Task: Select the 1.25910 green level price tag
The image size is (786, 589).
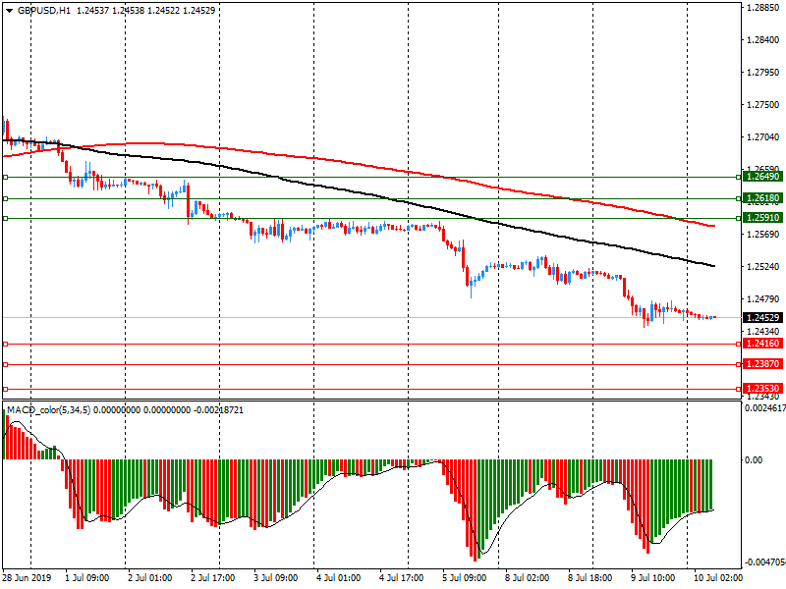Action: [762, 218]
